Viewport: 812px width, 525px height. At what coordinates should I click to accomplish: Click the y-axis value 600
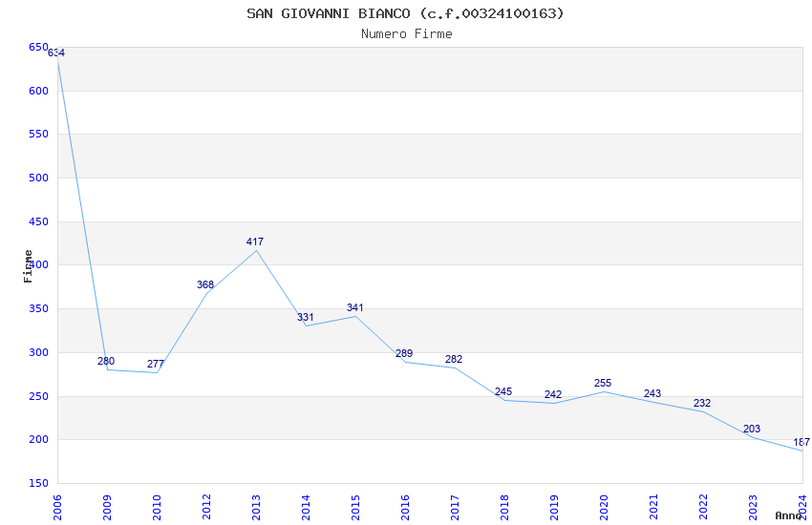[x=38, y=91]
